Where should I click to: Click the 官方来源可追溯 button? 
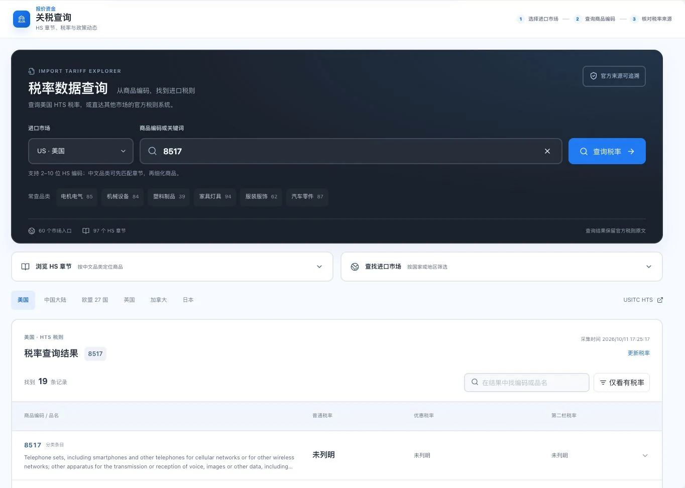coord(614,76)
